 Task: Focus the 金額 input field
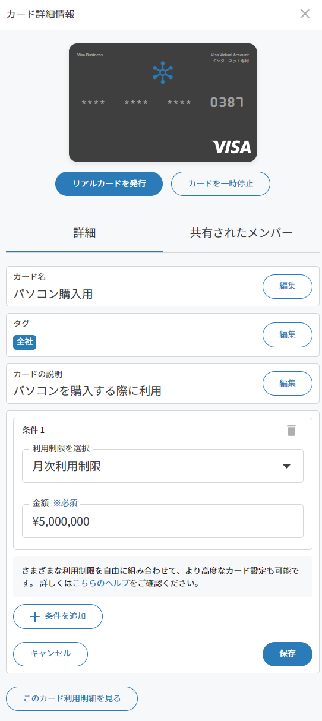coord(163,521)
